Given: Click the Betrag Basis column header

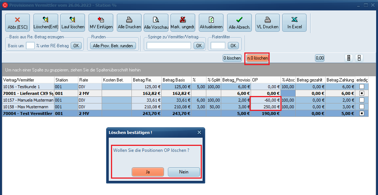Looking at the screenshot, I should pyautogui.click(x=176, y=80).
